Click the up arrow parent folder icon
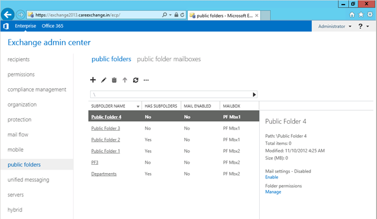 click(x=125, y=80)
